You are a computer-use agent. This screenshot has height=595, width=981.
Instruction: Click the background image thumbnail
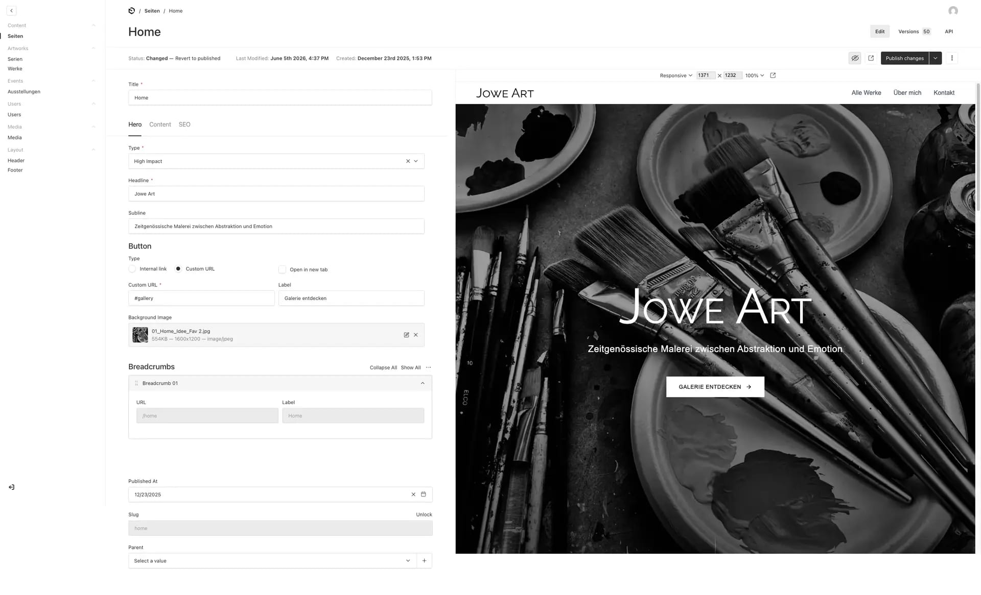coord(140,335)
